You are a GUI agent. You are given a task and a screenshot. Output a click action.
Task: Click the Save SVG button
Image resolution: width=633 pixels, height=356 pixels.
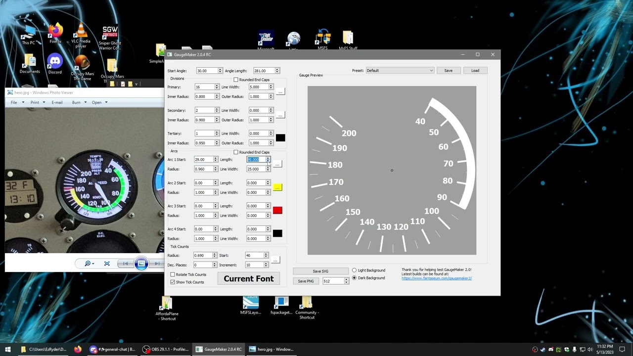(320, 271)
